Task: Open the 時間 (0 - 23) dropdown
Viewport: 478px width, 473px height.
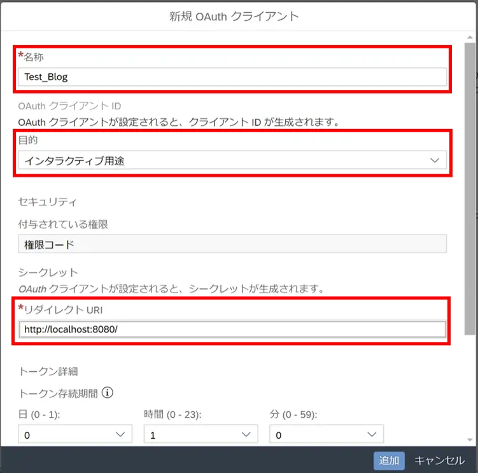Action: tap(201, 434)
